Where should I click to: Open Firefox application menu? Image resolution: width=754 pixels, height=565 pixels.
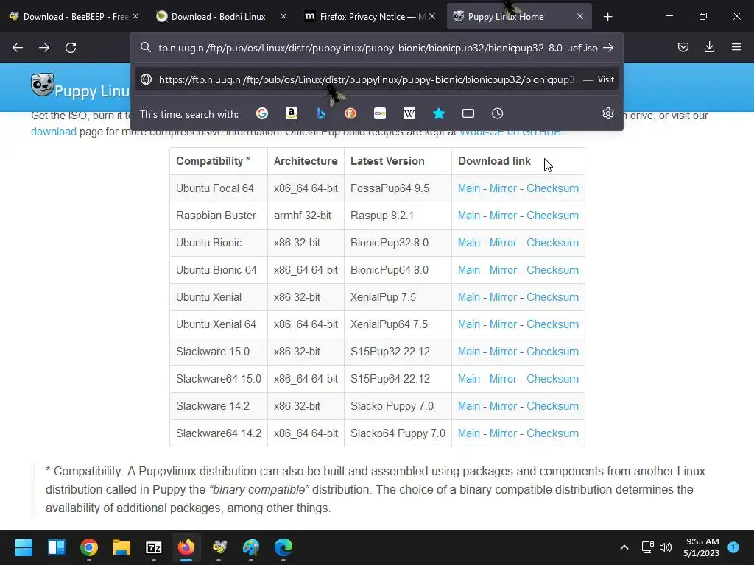(736, 47)
